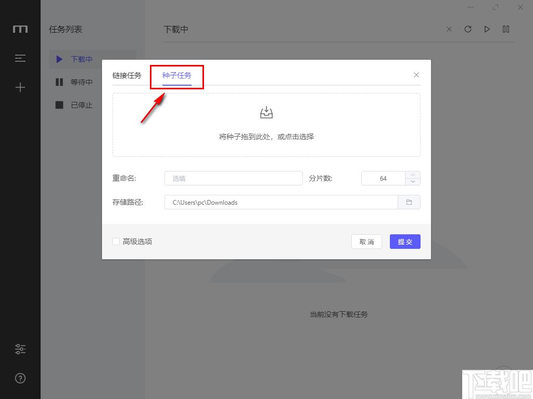Open folder browse icon for storage path

[x=409, y=202]
